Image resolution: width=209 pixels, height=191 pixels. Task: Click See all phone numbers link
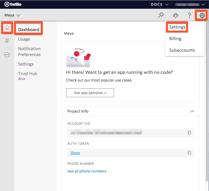(x=87, y=171)
